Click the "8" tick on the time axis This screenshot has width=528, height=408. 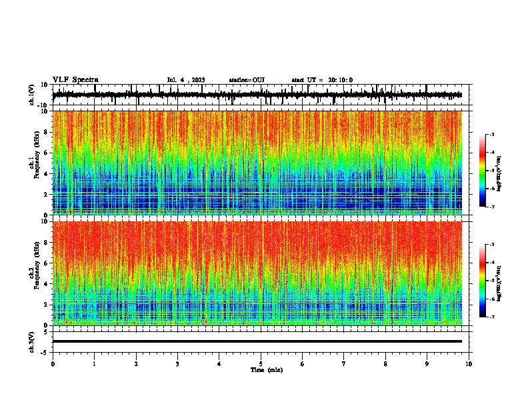point(385,364)
